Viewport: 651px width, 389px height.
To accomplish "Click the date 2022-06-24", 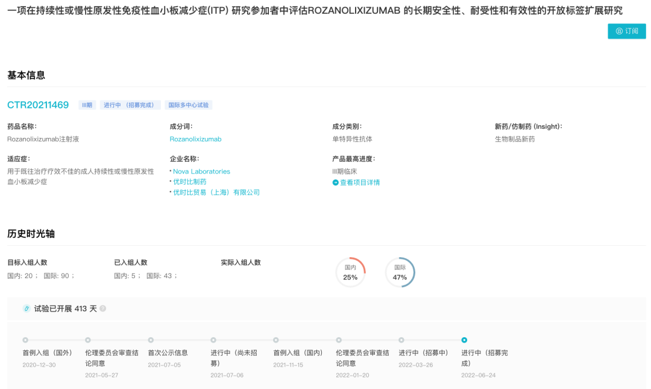I will click(478, 375).
